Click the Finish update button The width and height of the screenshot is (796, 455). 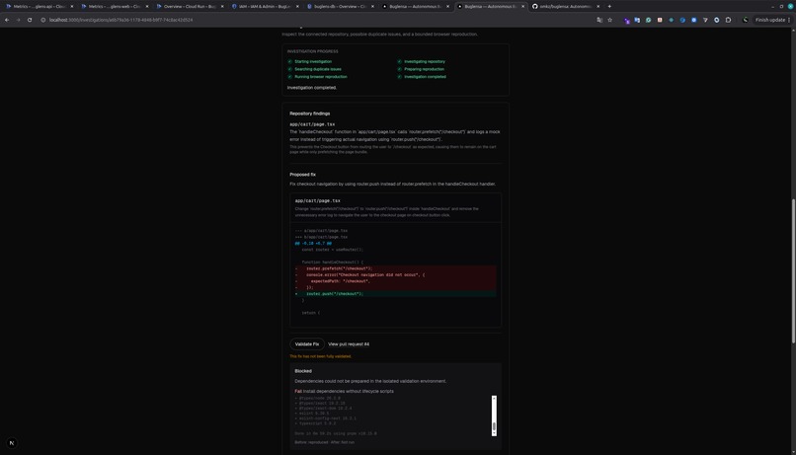(770, 20)
